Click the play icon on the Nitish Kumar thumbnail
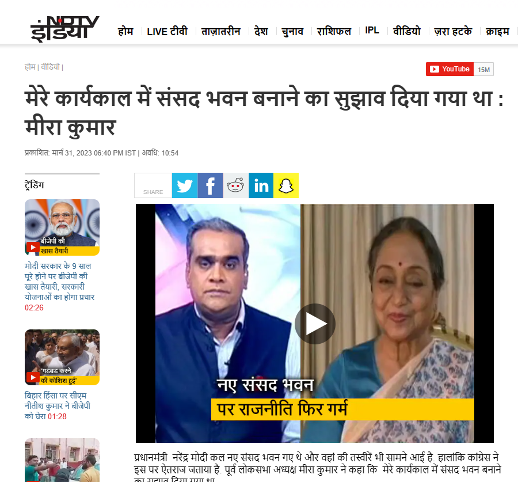The width and height of the screenshot is (518, 482). (x=33, y=377)
